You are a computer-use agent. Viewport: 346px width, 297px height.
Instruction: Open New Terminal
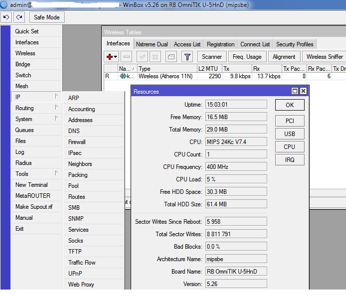(x=36, y=185)
